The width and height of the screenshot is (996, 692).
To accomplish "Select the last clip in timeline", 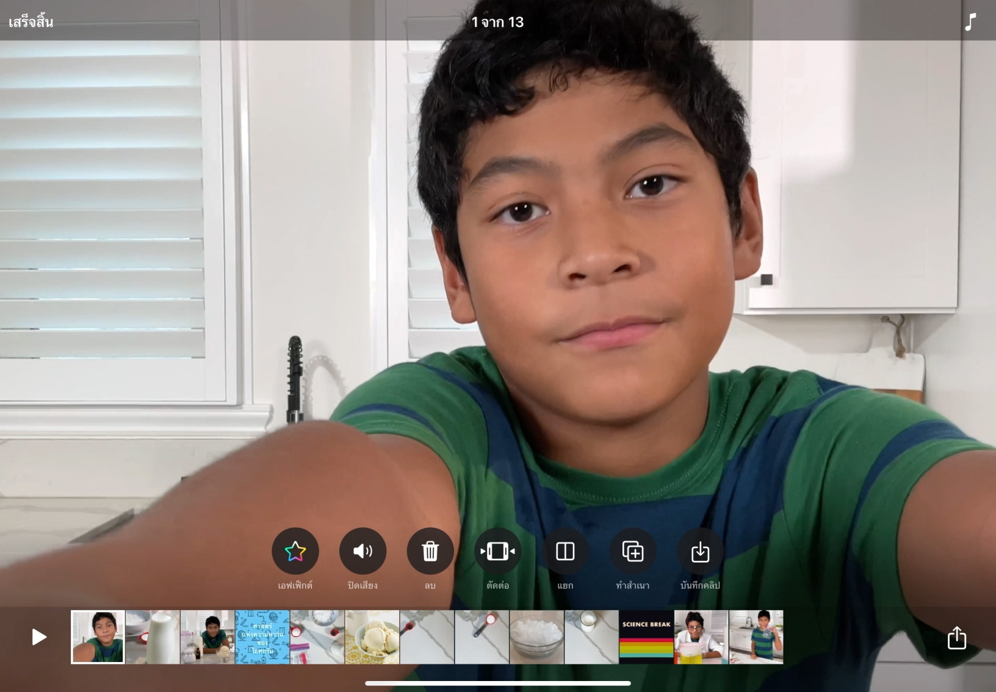I will 756,637.
